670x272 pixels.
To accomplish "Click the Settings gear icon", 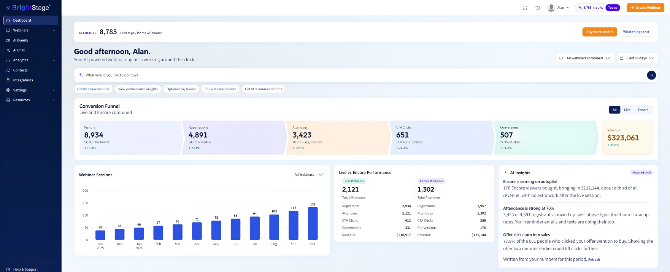I will (x=8, y=90).
